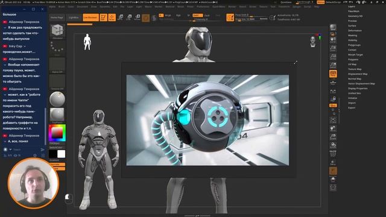This screenshot has height=217, width=386.
Task: Open the Texture Off selector
Action: 57,82
